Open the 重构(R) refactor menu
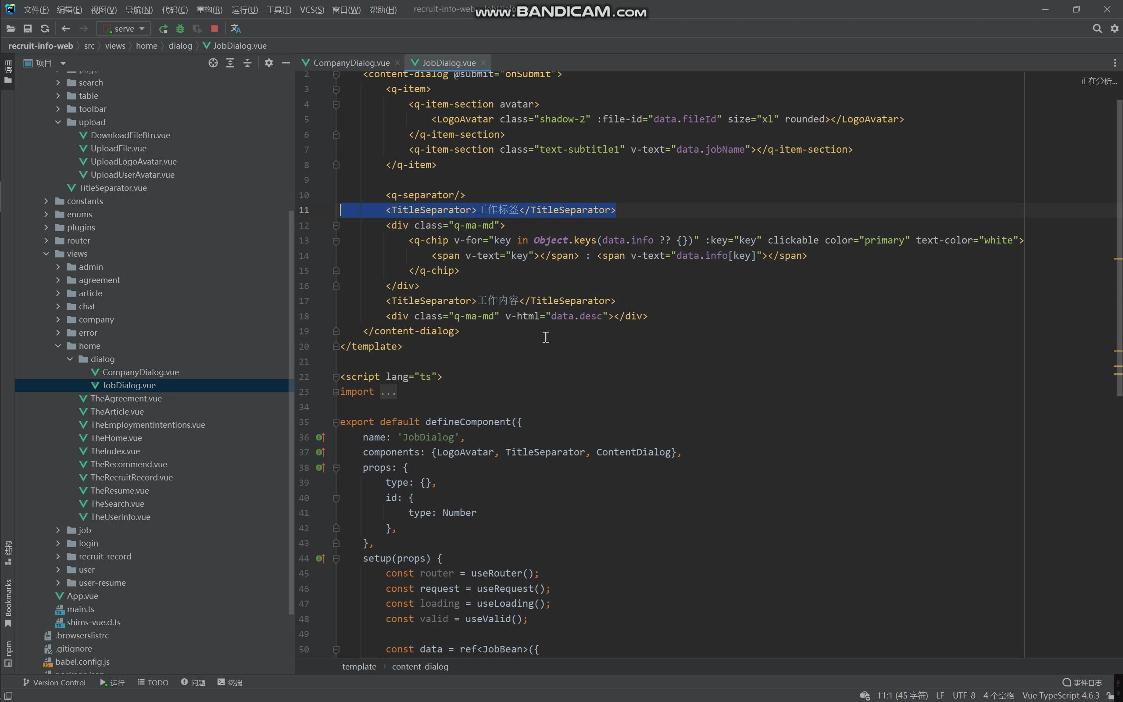This screenshot has width=1123, height=702. (209, 10)
